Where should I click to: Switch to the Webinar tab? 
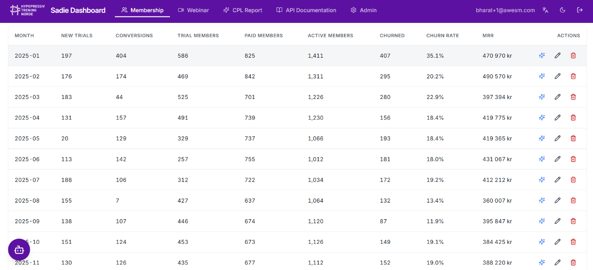pos(193,10)
